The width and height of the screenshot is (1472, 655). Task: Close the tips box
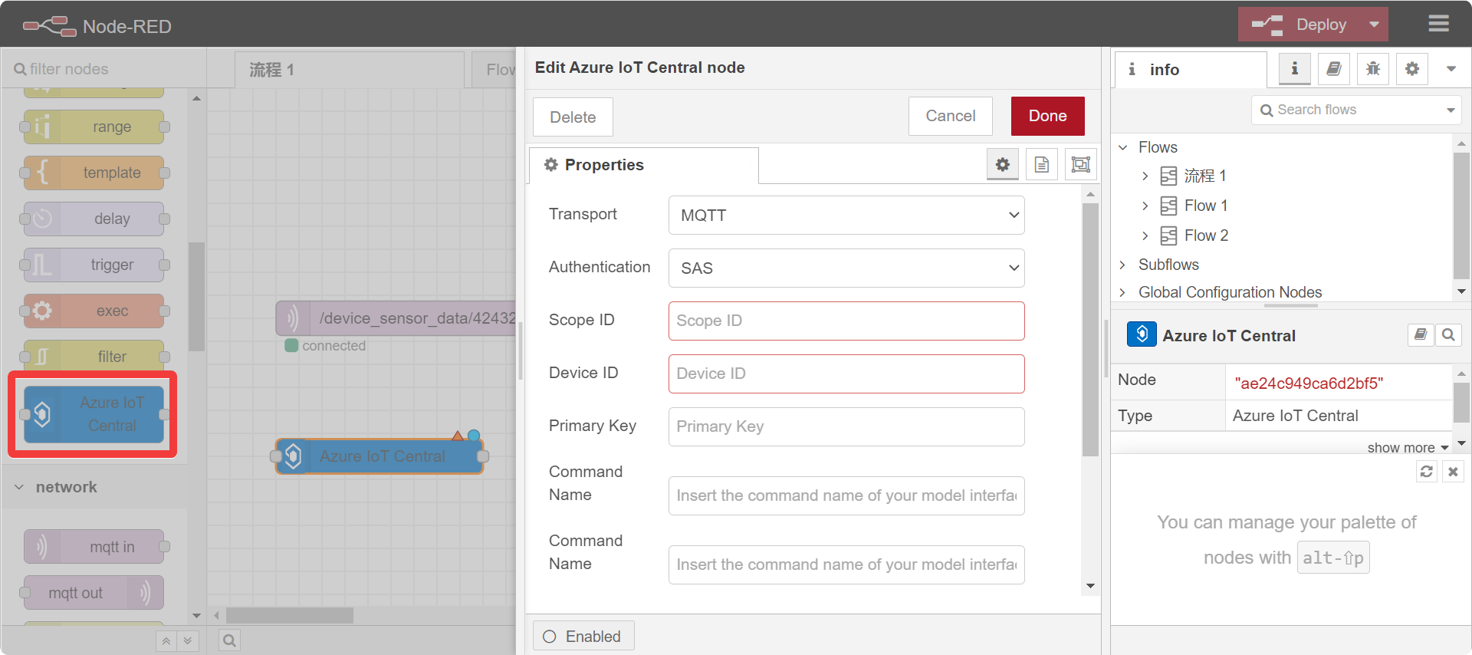1453,472
